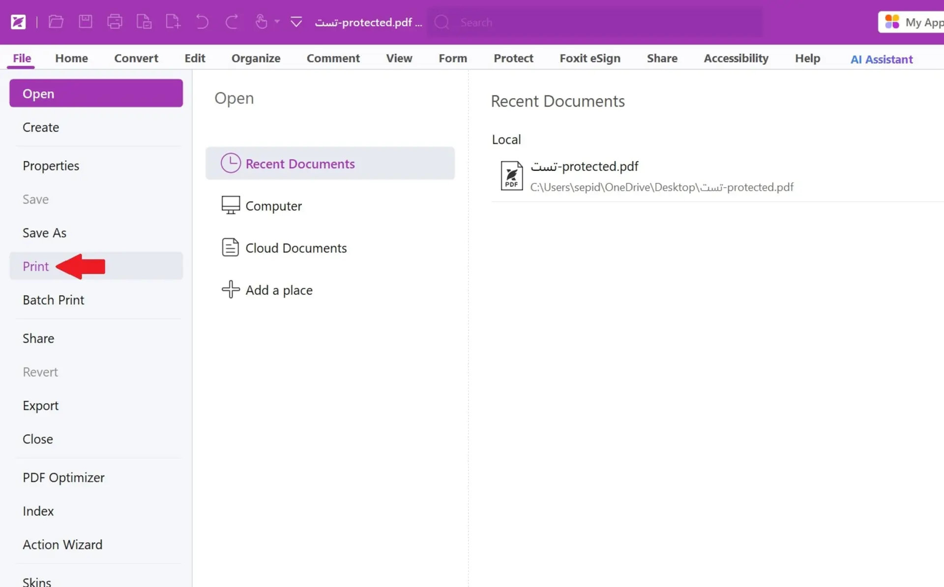Open the AI Assistant tab

click(882, 59)
